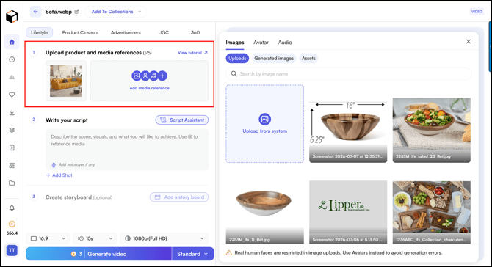
Task: Open favorites heart icon in sidebar
Action: [12, 95]
